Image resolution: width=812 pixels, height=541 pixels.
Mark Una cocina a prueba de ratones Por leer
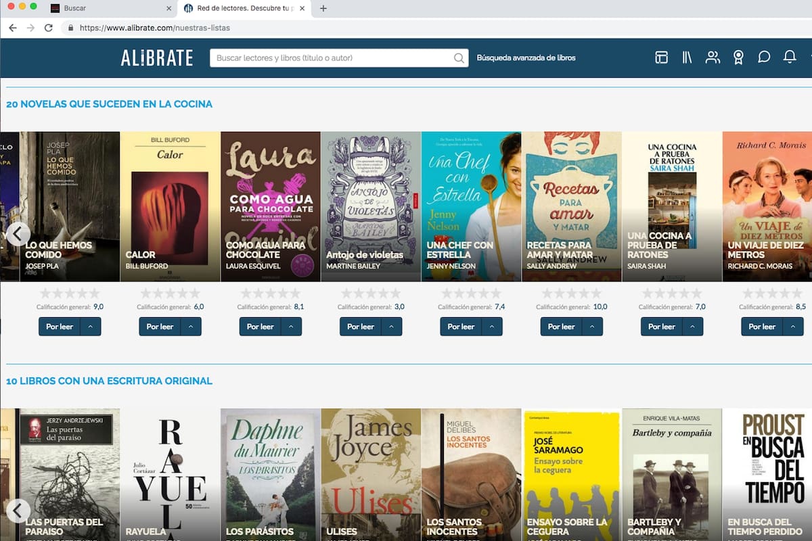661,327
